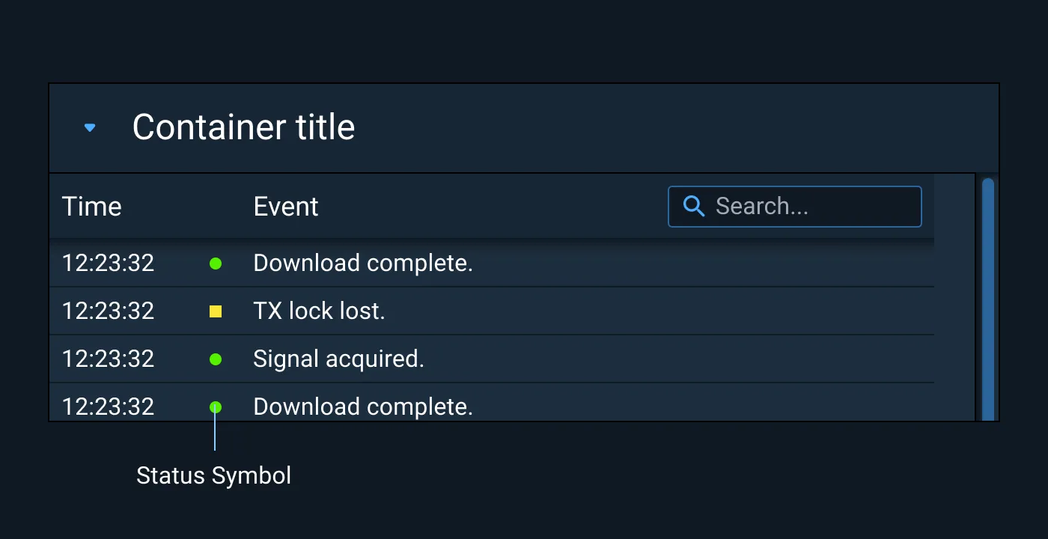
Task: Sort by the Event column header
Action: pyautogui.click(x=286, y=207)
